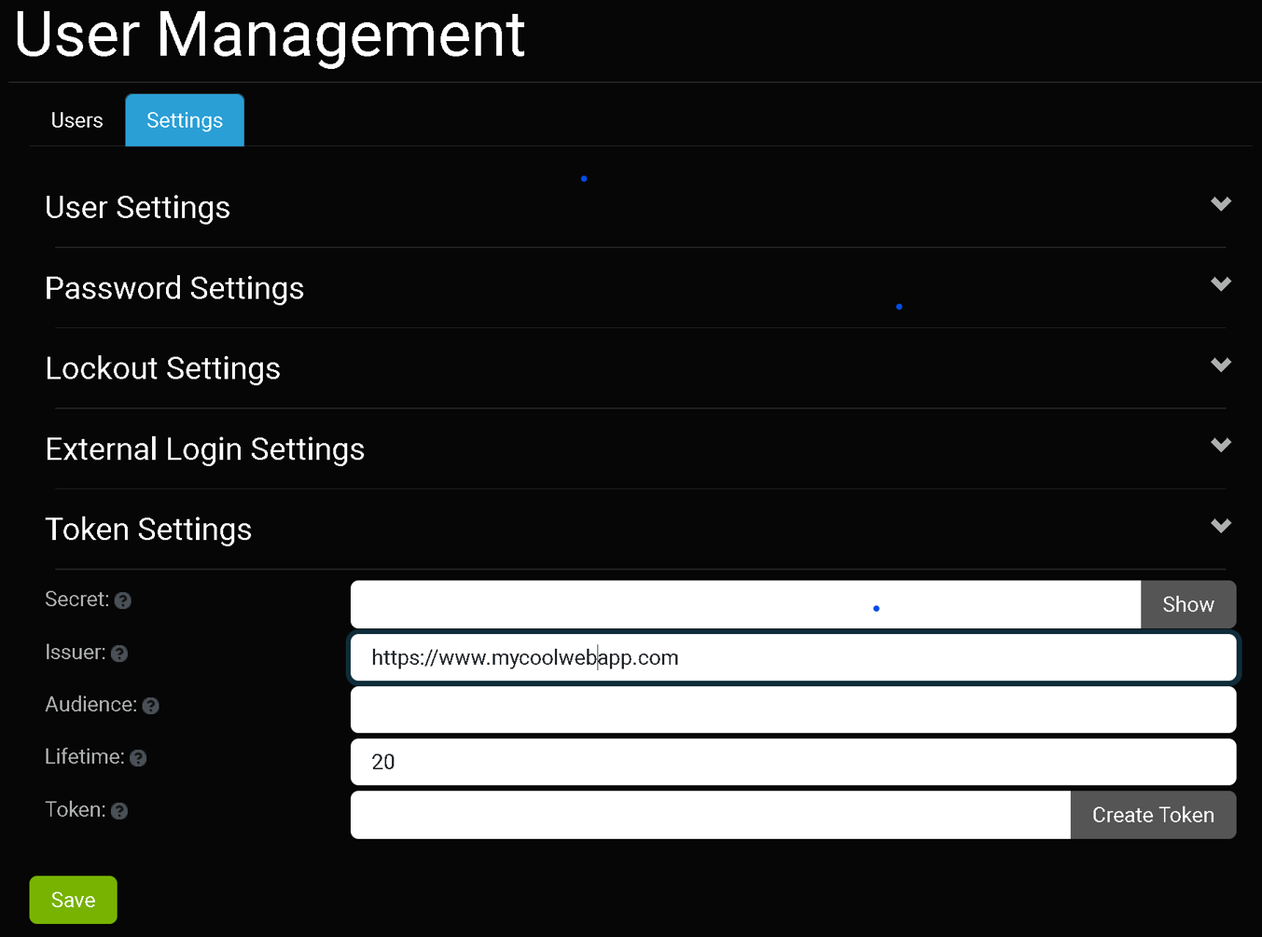Expand Password Settings using its chevron

click(x=1220, y=284)
